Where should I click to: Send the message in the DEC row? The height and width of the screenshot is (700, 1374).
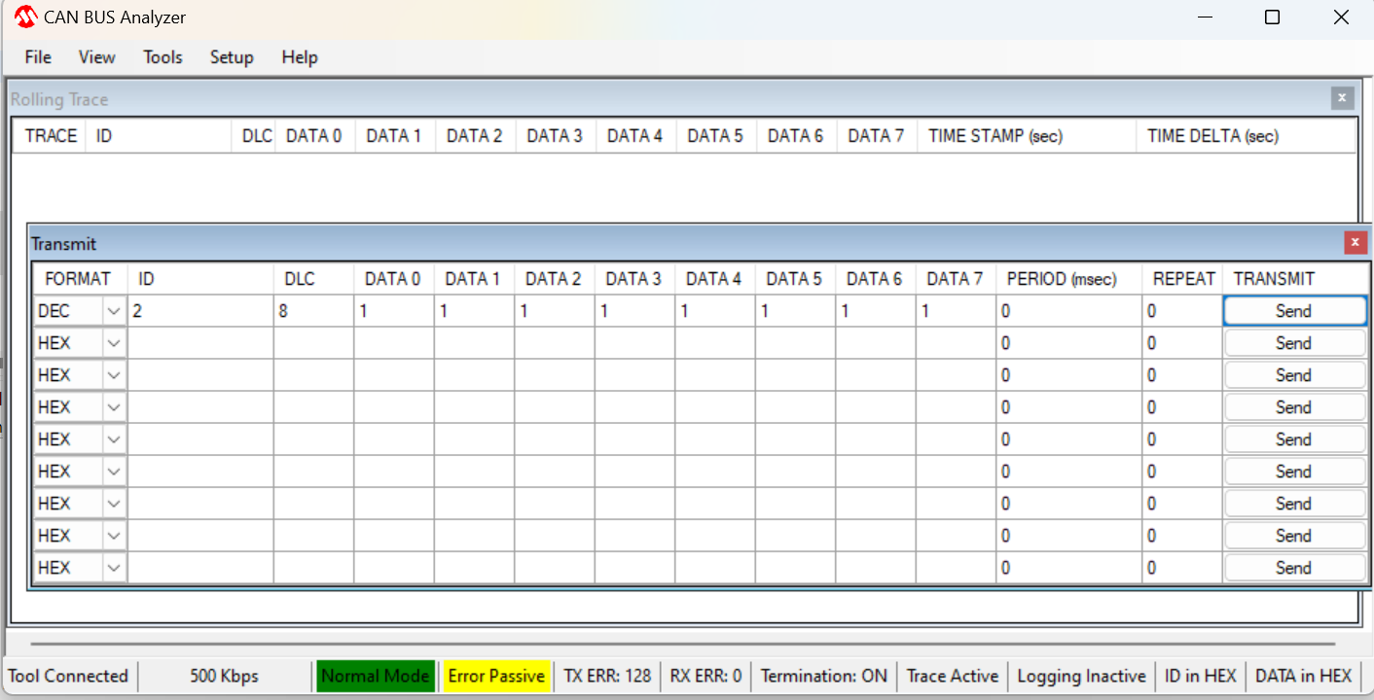click(1294, 311)
